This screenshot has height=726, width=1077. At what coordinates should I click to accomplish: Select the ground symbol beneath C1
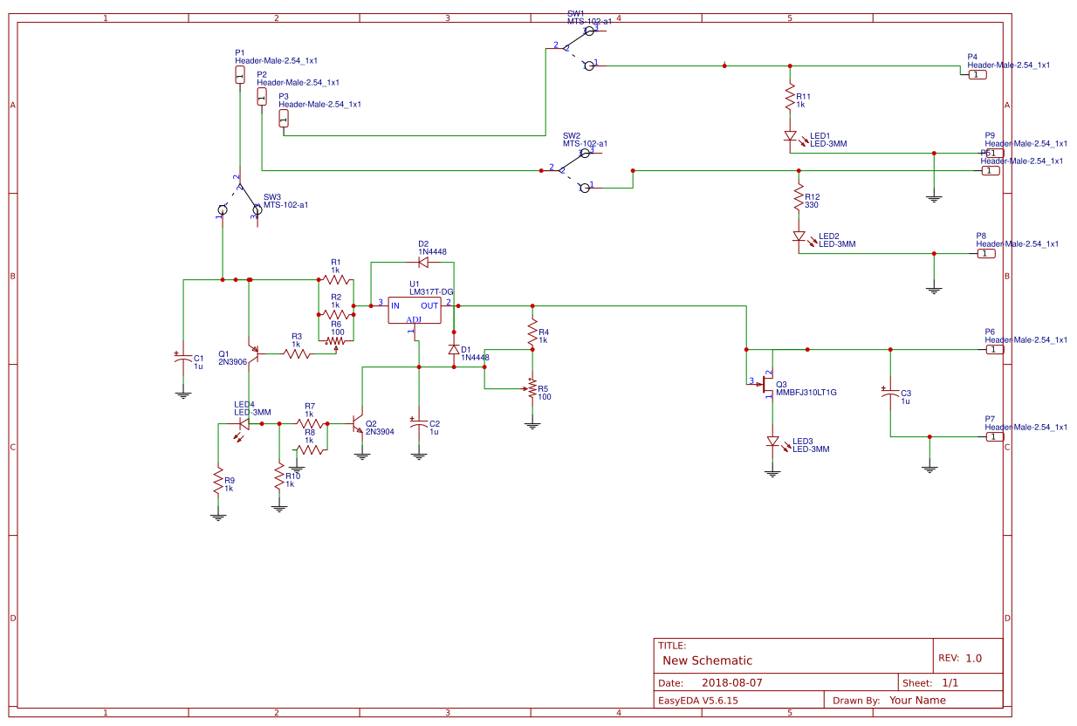(183, 394)
